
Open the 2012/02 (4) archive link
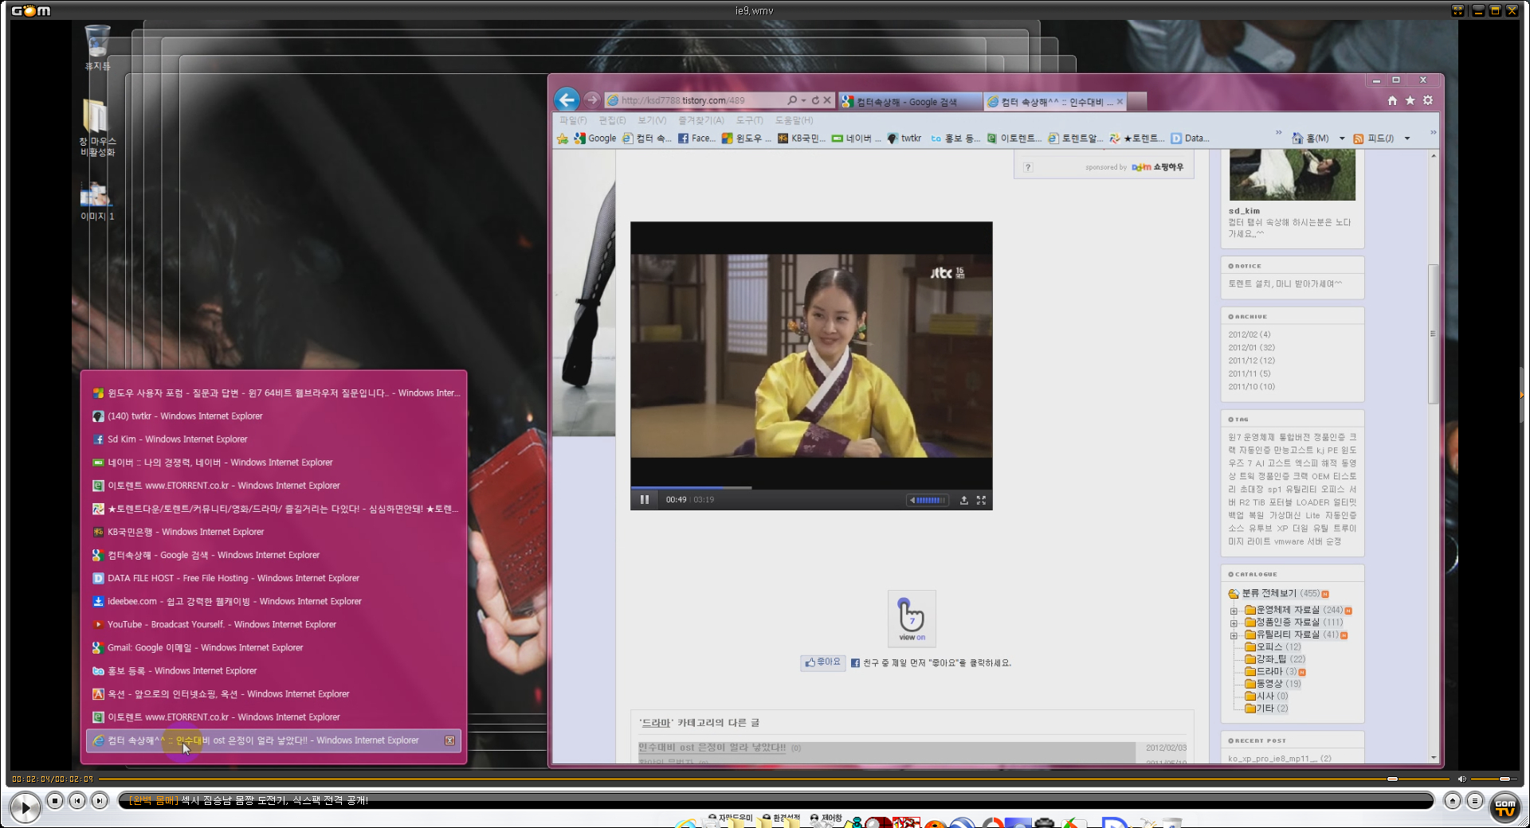point(1249,334)
